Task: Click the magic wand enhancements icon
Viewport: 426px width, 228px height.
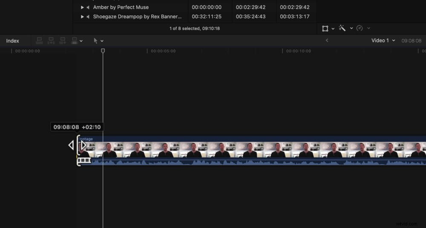Action: (342, 28)
